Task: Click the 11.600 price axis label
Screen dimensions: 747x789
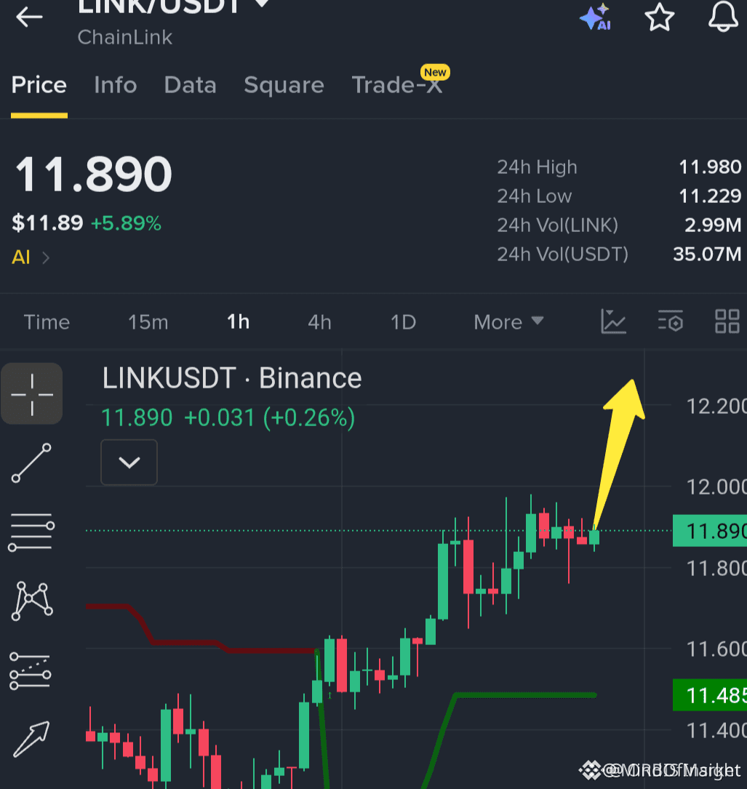Action: [716, 649]
